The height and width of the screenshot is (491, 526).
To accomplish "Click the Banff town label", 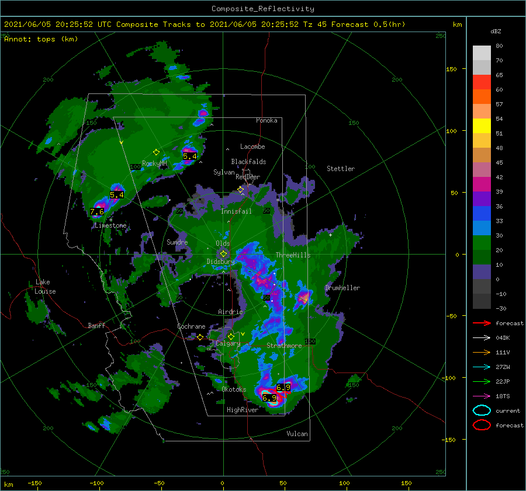I will point(96,326).
